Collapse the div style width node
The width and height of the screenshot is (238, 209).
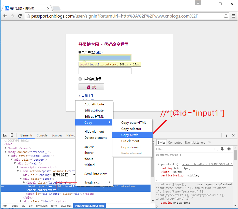point(9,156)
